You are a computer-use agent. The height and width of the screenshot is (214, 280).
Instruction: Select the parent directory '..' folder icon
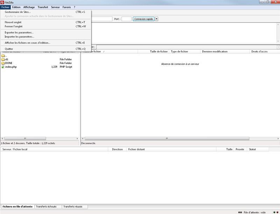click(3, 56)
